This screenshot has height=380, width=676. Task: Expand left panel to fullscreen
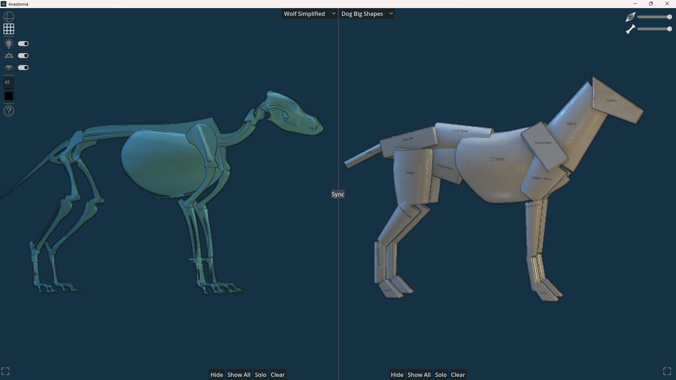click(x=5, y=371)
